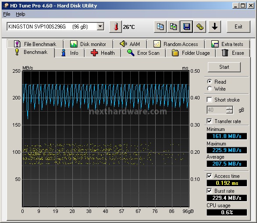Open the Help menu
The width and height of the screenshot is (257, 223).
[21, 14]
